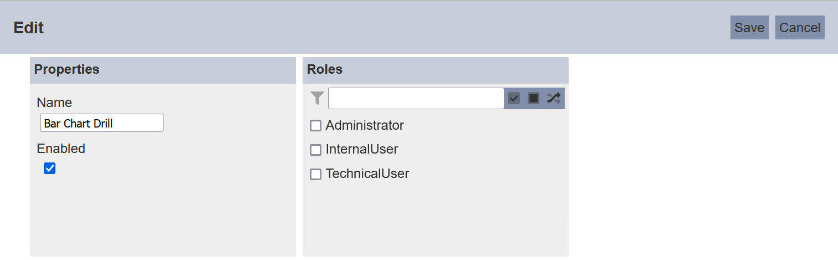Screen dimensions: 838x260
Task: Cancel the edit
Action: (x=800, y=28)
